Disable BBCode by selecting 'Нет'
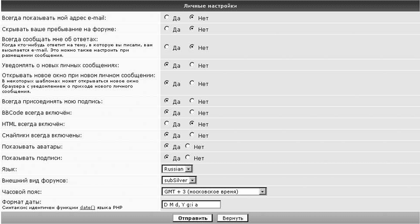Viewport: 420px width, 224px height. [x=192, y=112]
